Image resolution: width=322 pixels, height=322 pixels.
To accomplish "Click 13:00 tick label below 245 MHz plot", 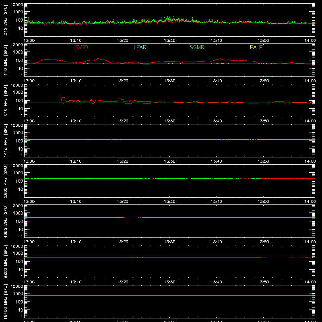I will point(29,41).
